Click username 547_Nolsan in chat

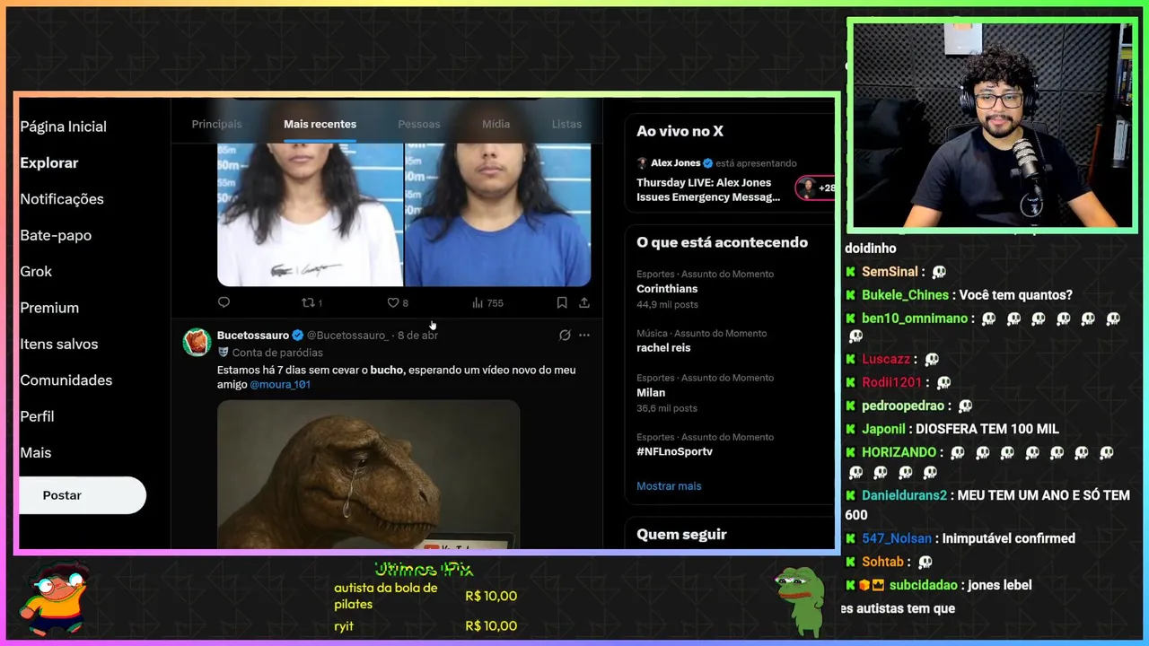pyautogui.click(x=896, y=538)
